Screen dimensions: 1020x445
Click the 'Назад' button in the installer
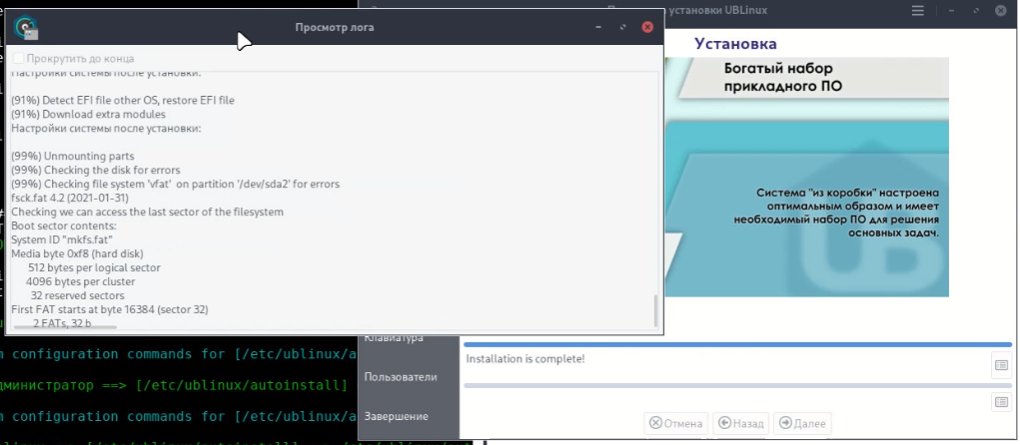[x=741, y=424]
